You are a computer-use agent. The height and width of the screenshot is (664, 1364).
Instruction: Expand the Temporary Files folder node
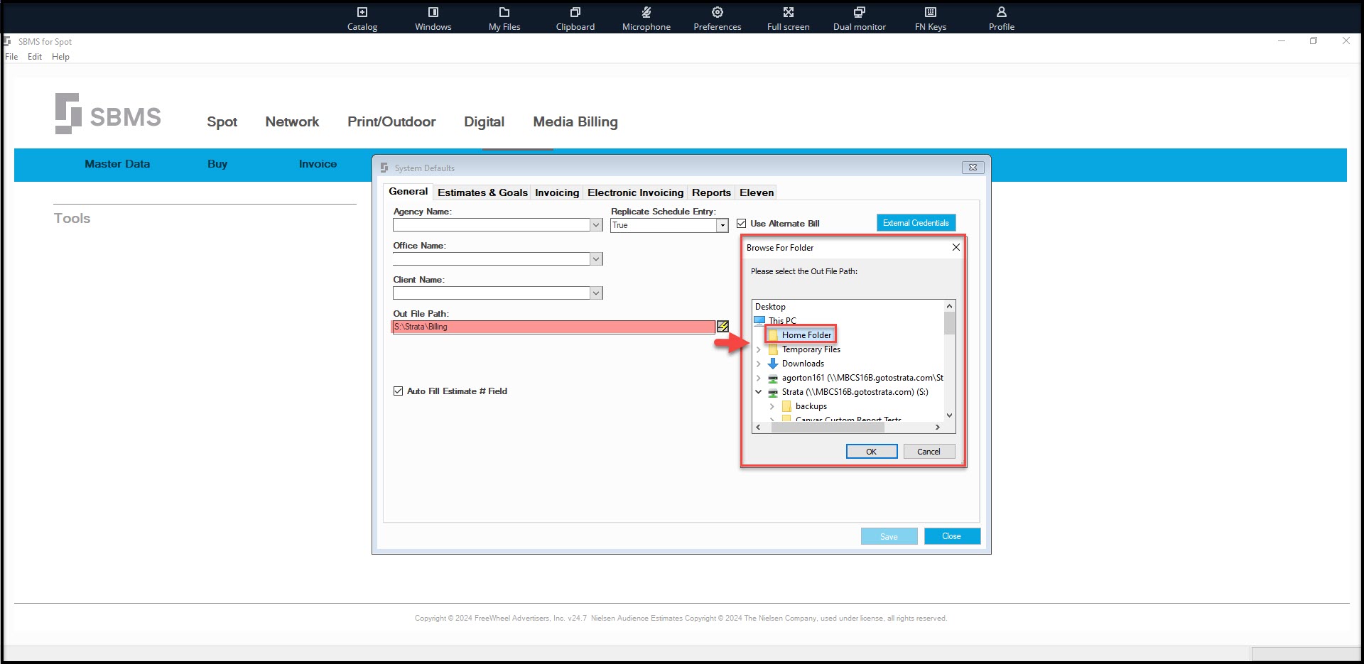click(x=758, y=349)
